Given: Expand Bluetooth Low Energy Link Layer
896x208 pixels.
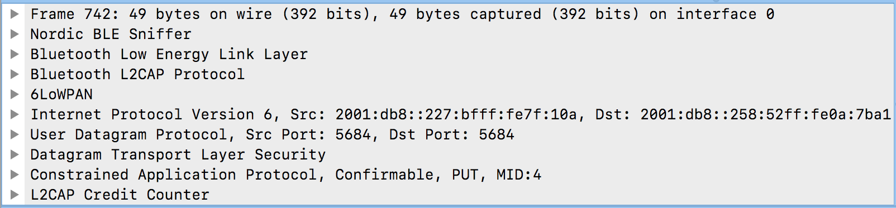Looking at the screenshot, I should click(15, 54).
